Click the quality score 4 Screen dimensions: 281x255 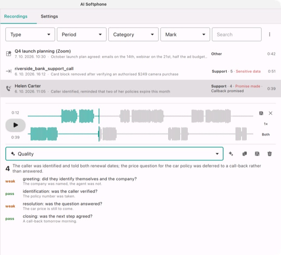[x=7, y=169]
